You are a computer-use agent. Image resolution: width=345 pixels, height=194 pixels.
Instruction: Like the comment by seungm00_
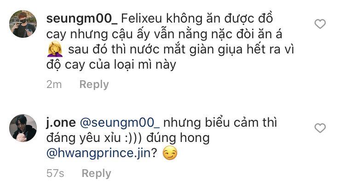(319, 24)
